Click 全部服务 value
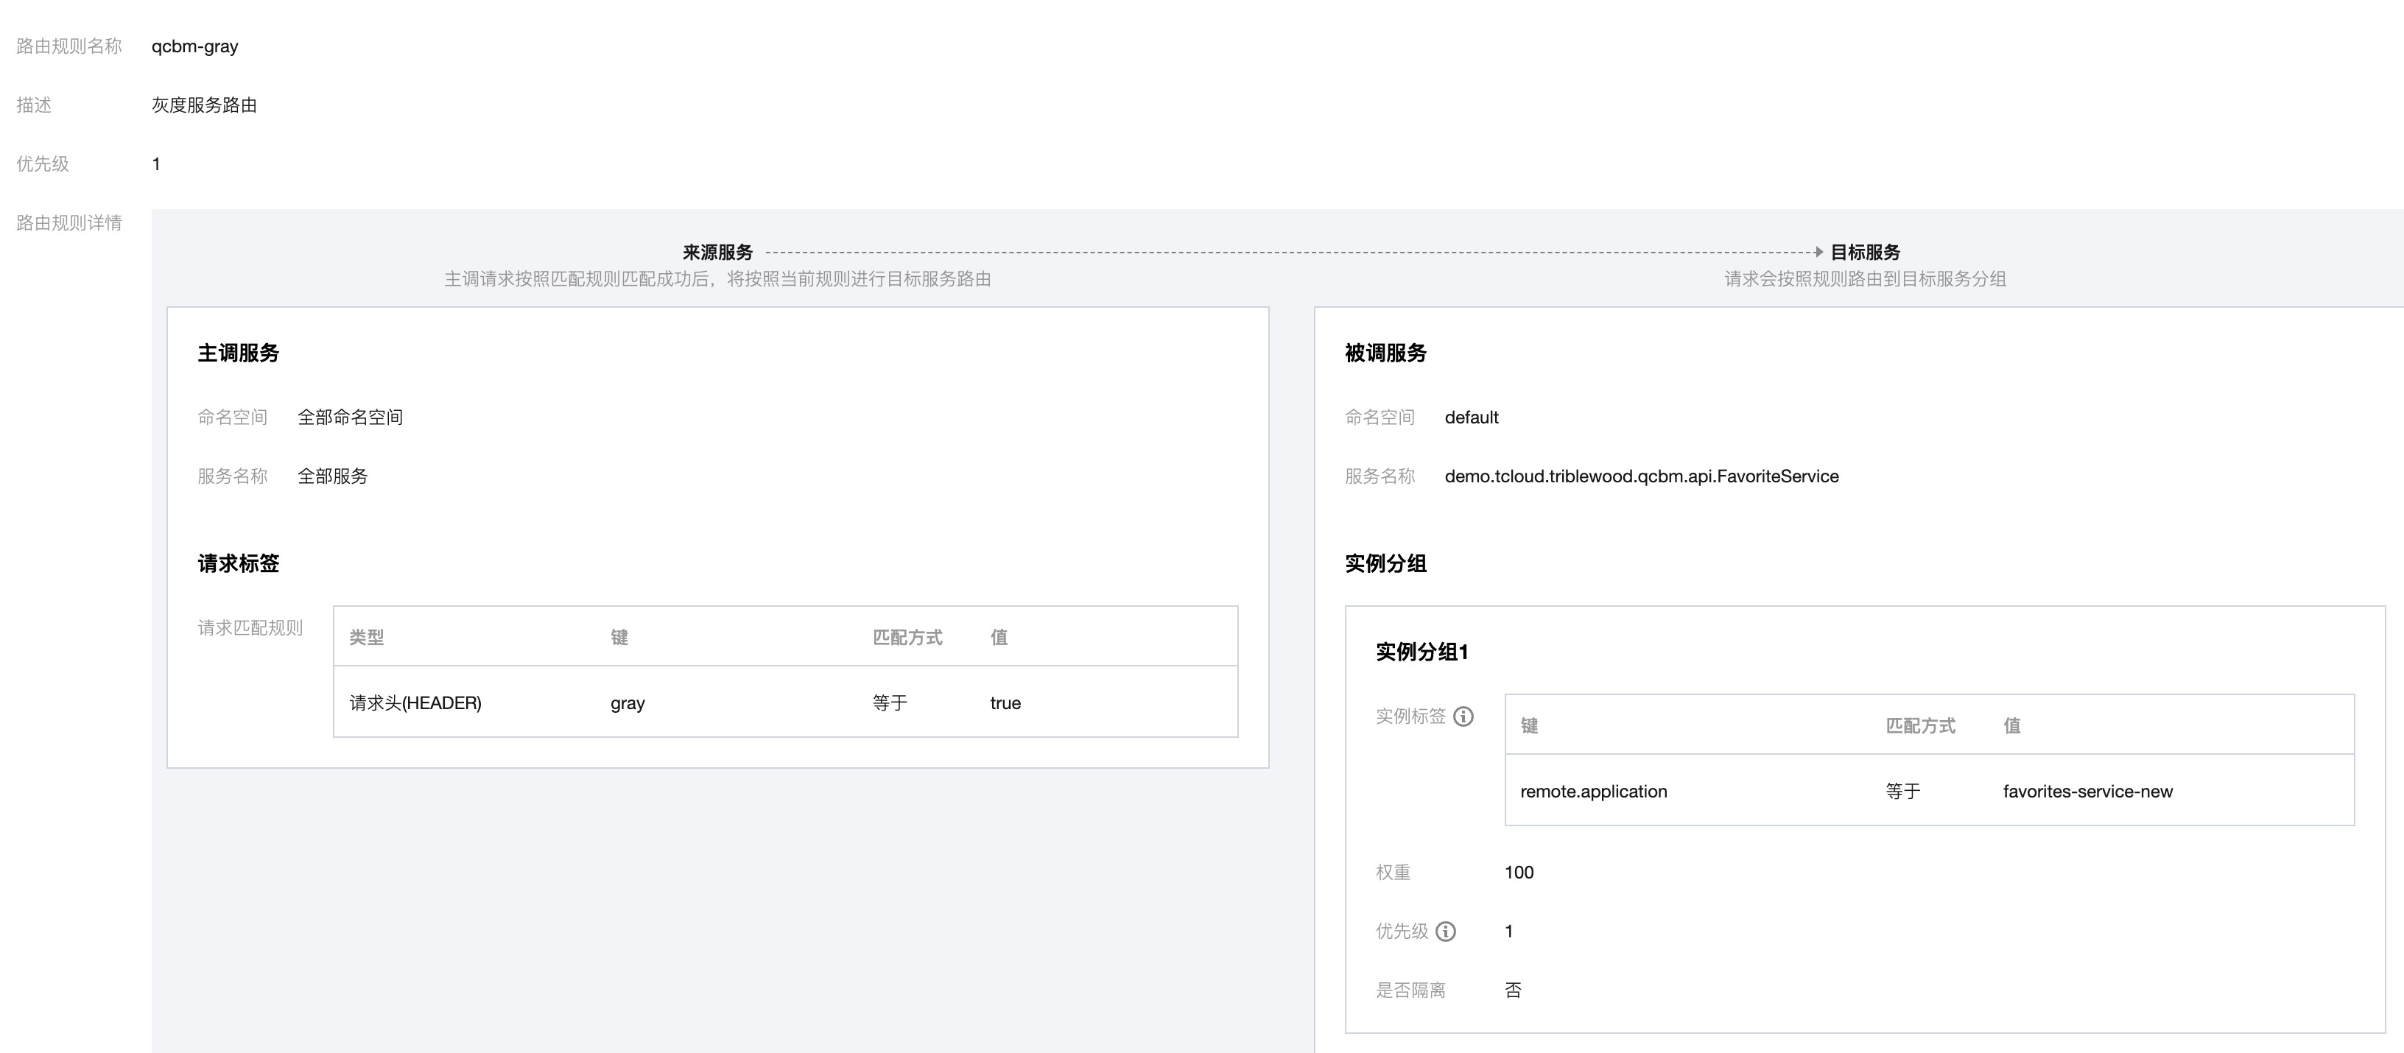This screenshot has width=2404, height=1053. [332, 476]
